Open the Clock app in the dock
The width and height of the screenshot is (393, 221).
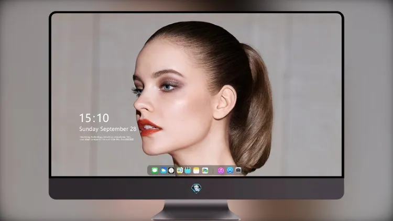[171, 171]
